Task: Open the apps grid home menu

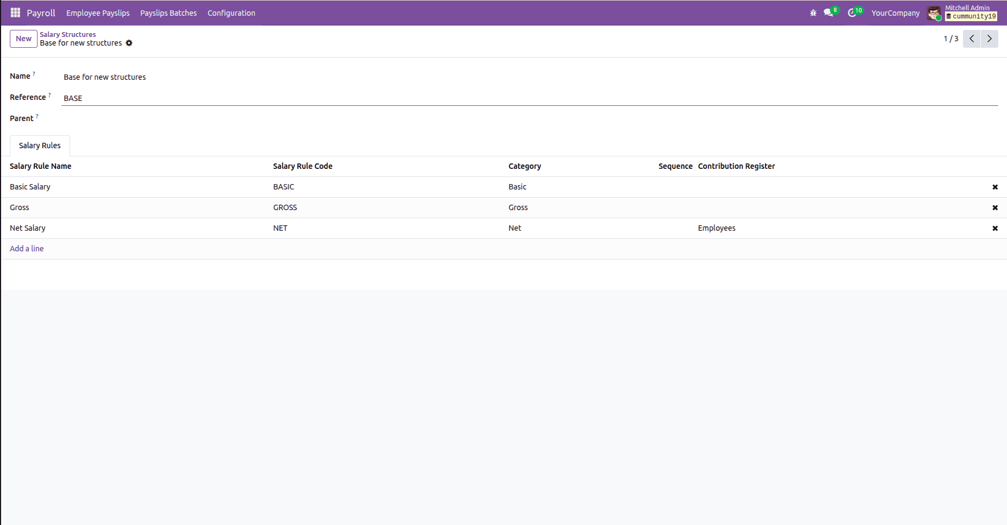Action: tap(15, 12)
